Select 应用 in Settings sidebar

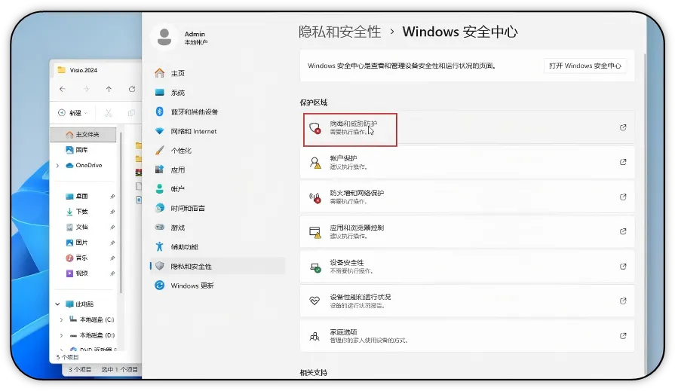(x=217, y=170)
